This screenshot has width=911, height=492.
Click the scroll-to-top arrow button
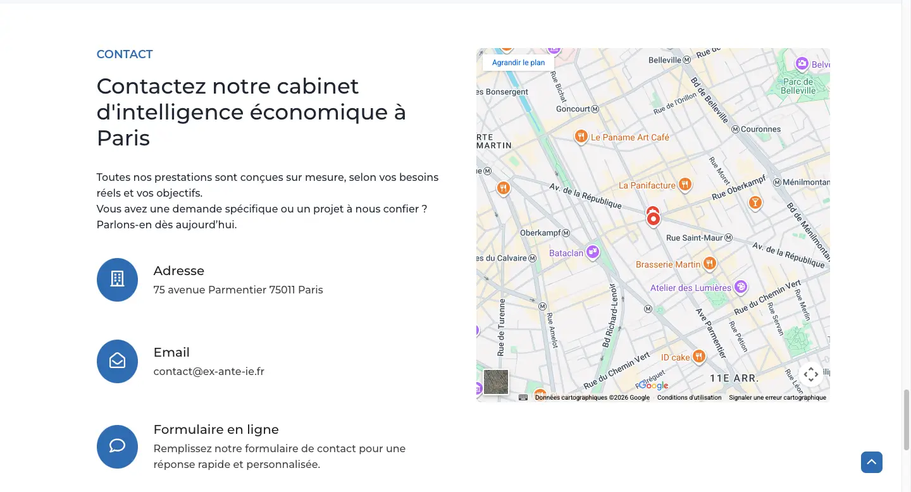coord(872,462)
